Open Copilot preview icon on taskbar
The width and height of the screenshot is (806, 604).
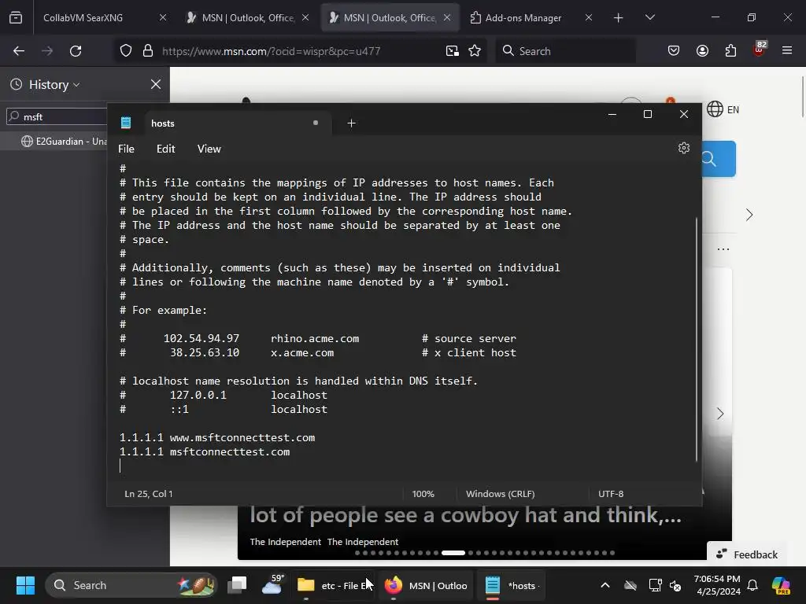coord(781,585)
